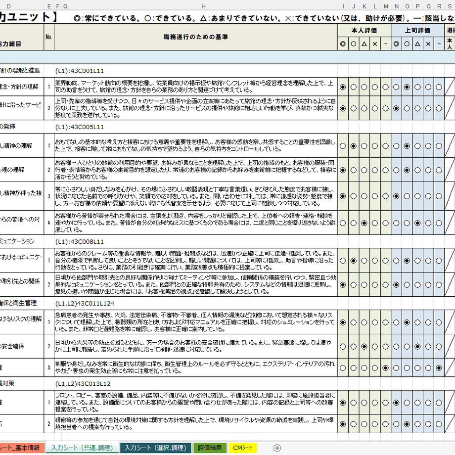Choose 本人評価 – for お客様からのクレーム等 row
Image resolution: width=455 pixels, height=455 pixels.
386,261
